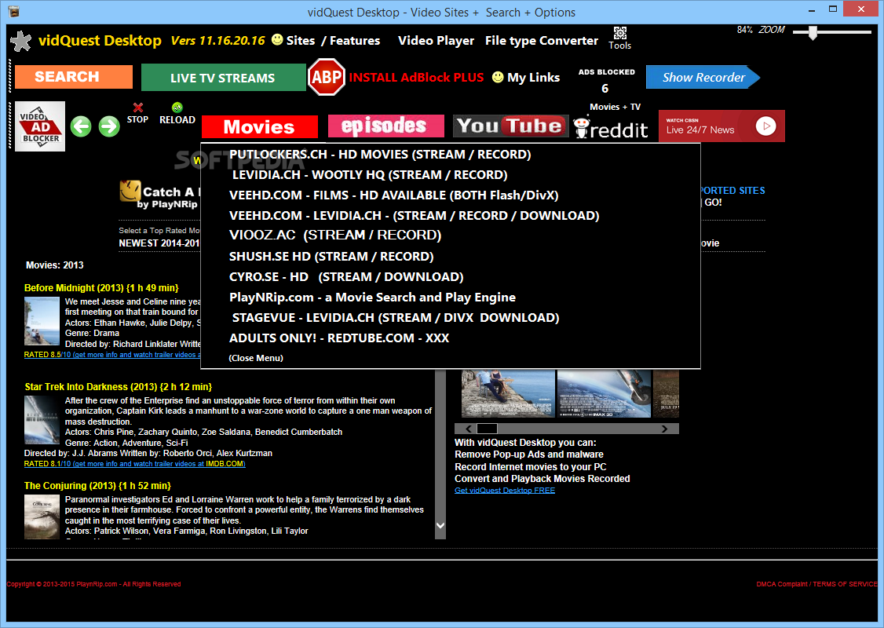Click the Star Trek carousel preview image
Image resolution: width=884 pixels, height=628 pixels.
[x=604, y=393]
